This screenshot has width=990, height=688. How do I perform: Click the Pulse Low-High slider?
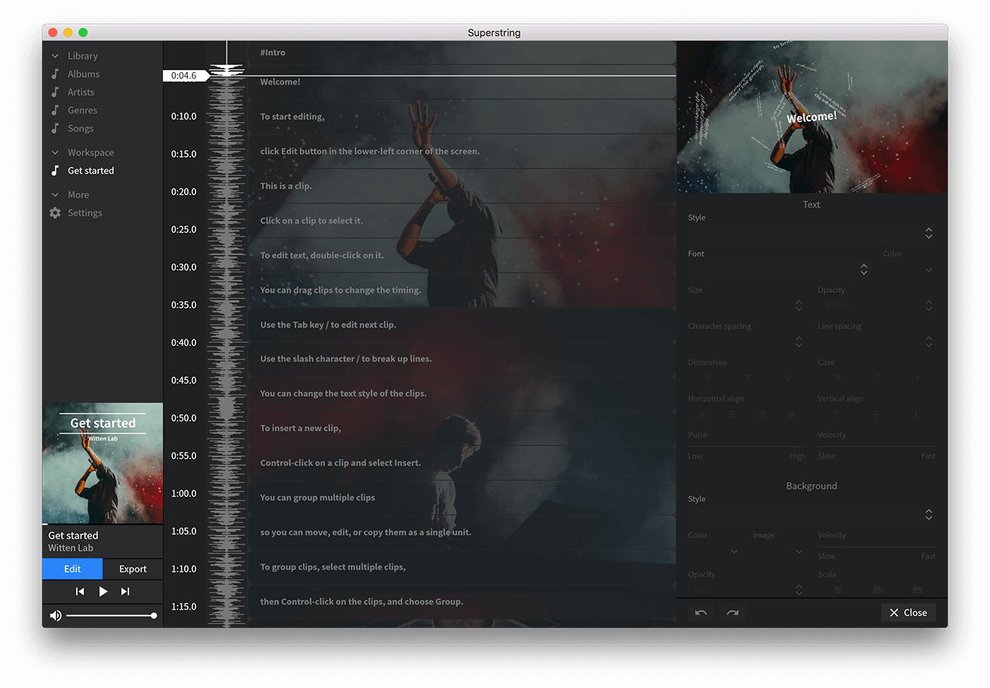746,447
